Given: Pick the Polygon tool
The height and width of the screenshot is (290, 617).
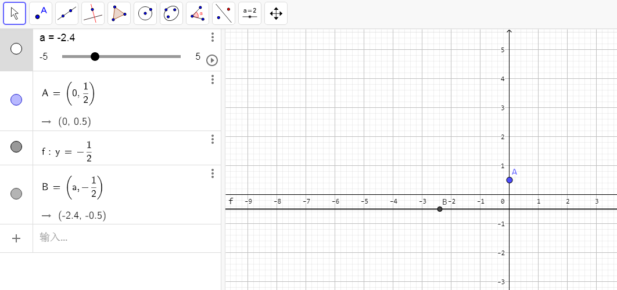Looking at the screenshot, I should (119, 13).
